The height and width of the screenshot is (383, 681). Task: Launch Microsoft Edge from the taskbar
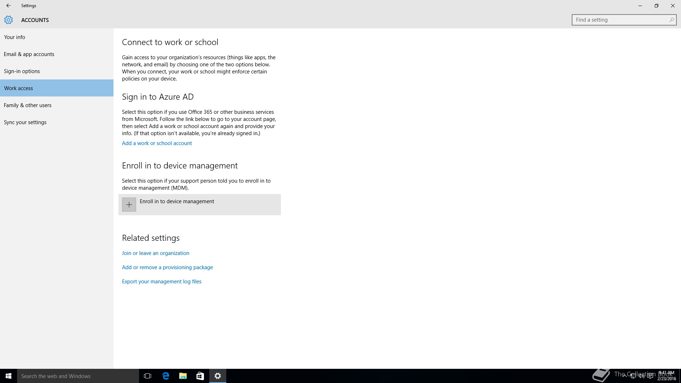coord(166,376)
